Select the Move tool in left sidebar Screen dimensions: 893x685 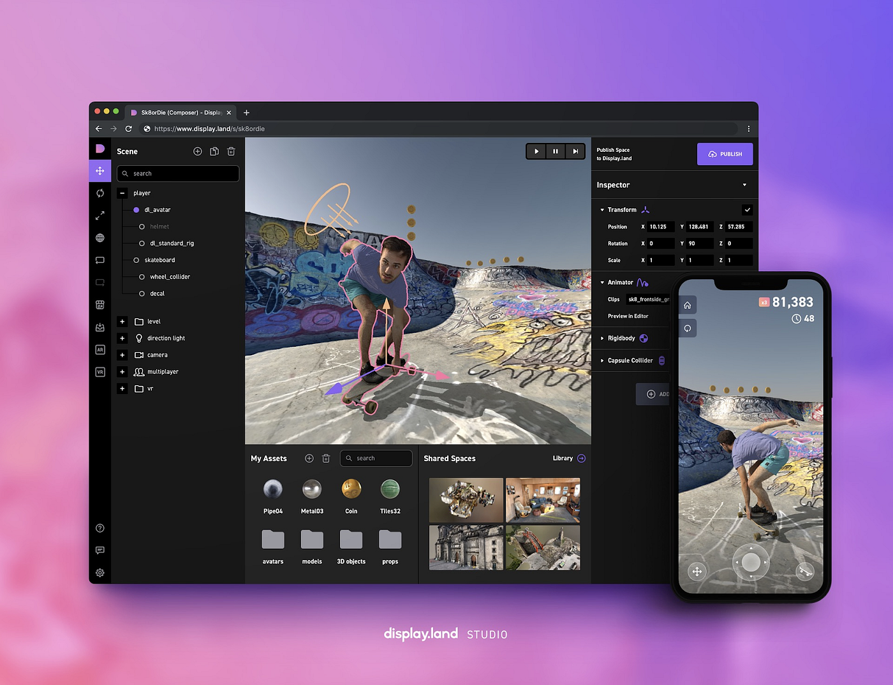click(100, 171)
